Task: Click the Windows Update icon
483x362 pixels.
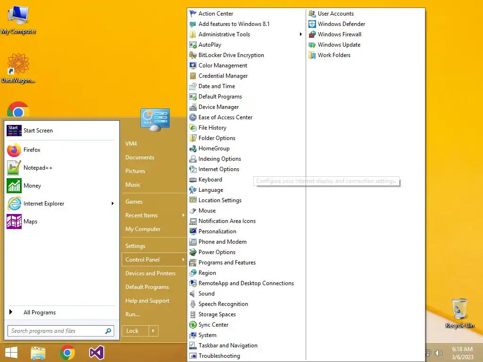Action: (x=312, y=45)
